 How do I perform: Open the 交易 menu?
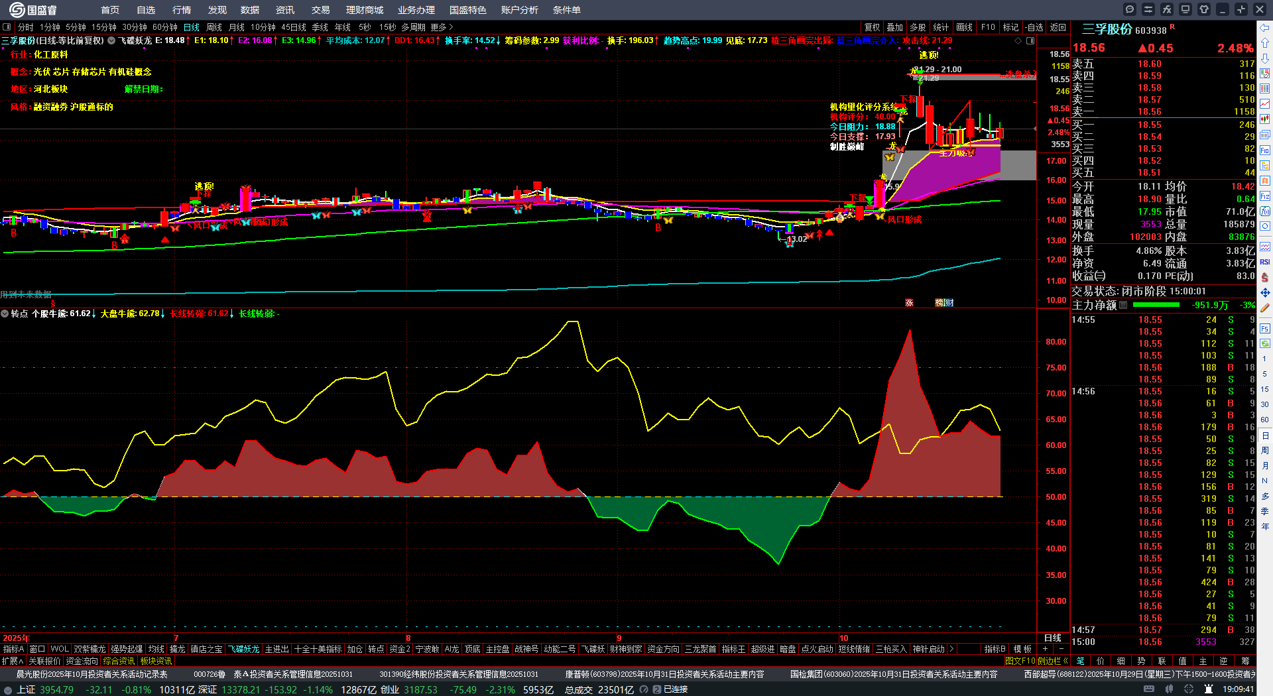(x=321, y=10)
